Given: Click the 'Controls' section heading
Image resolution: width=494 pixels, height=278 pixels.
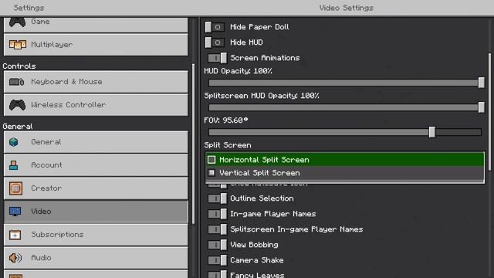Looking at the screenshot, I should point(19,66).
